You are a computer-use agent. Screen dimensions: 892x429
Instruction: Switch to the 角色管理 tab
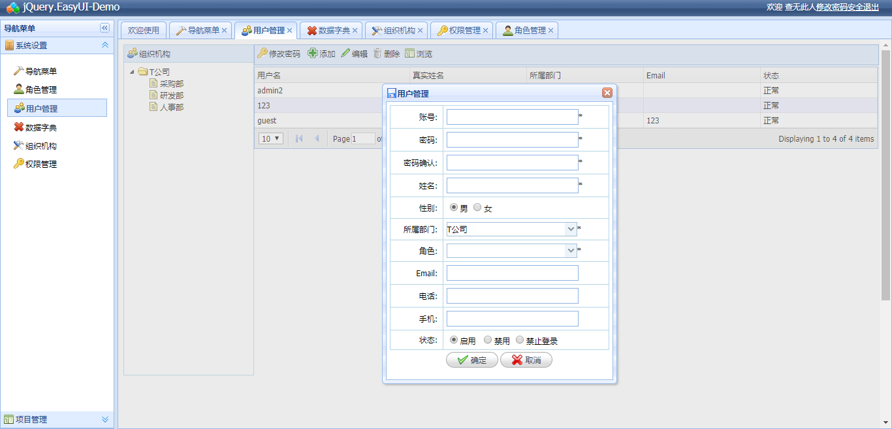coord(527,30)
